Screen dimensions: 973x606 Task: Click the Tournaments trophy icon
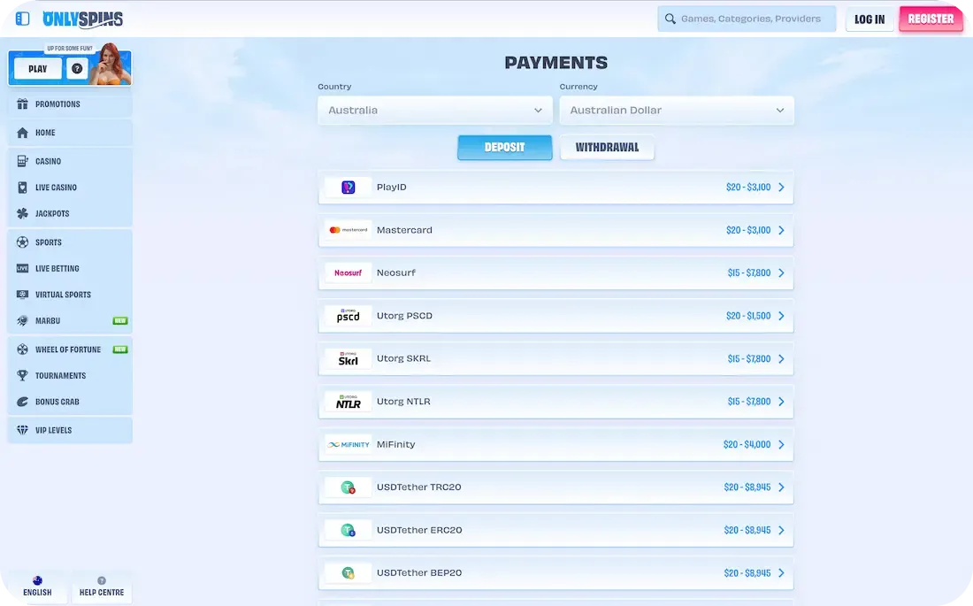point(22,375)
